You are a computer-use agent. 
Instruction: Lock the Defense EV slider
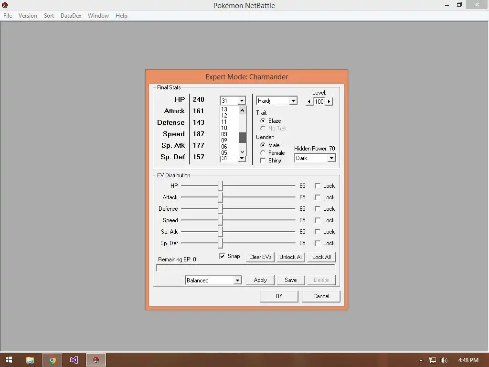coord(318,209)
